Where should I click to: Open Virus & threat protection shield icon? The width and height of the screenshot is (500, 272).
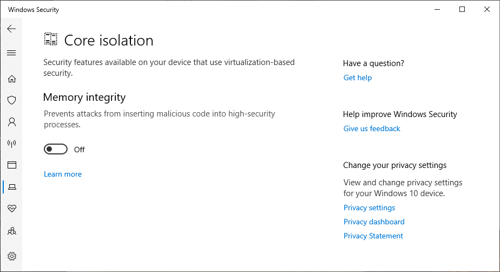pos(11,100)
